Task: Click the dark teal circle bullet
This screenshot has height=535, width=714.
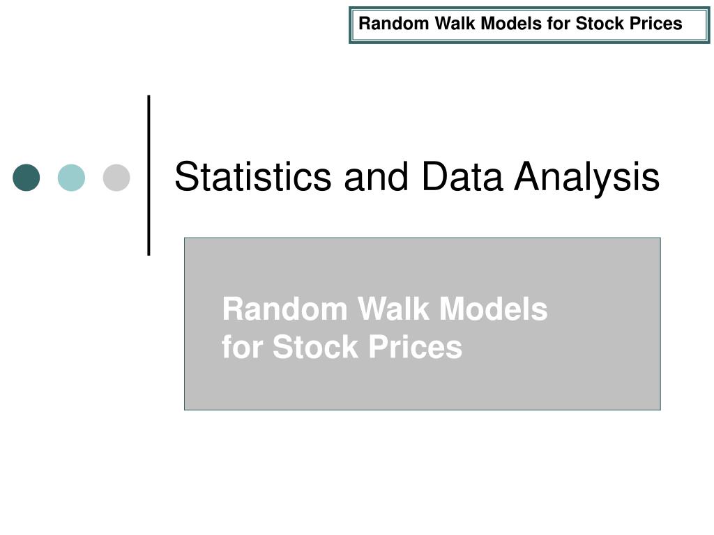Action: (26, 178)
